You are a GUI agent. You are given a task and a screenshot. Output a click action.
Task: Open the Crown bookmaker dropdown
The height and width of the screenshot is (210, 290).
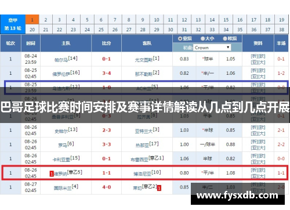pyautogui.click(x=212, y=48)
